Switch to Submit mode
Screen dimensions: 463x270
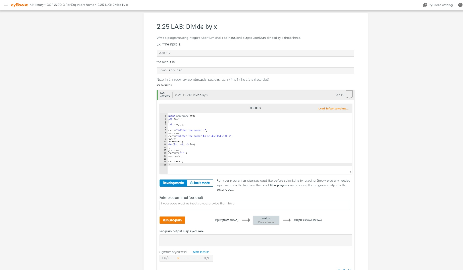[200, 183]
